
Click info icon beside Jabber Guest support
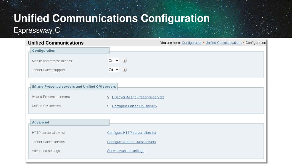(x=124, y=70)
